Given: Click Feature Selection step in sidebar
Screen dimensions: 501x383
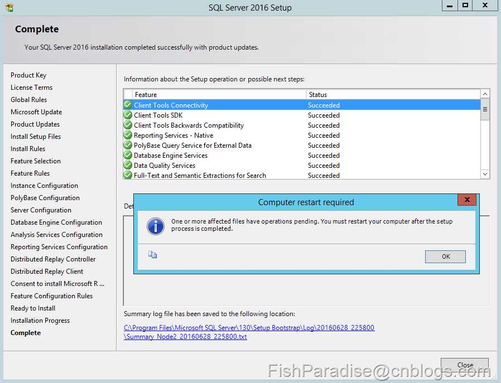Looking at the screenshot, I should [x=36, y=161].
